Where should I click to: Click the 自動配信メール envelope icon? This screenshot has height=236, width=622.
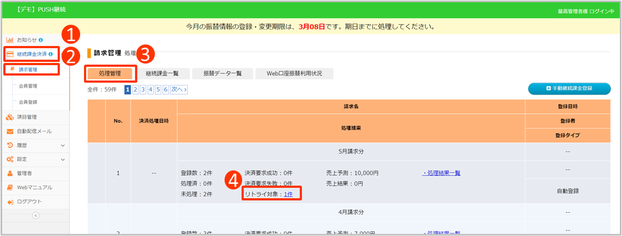(10, 131)
